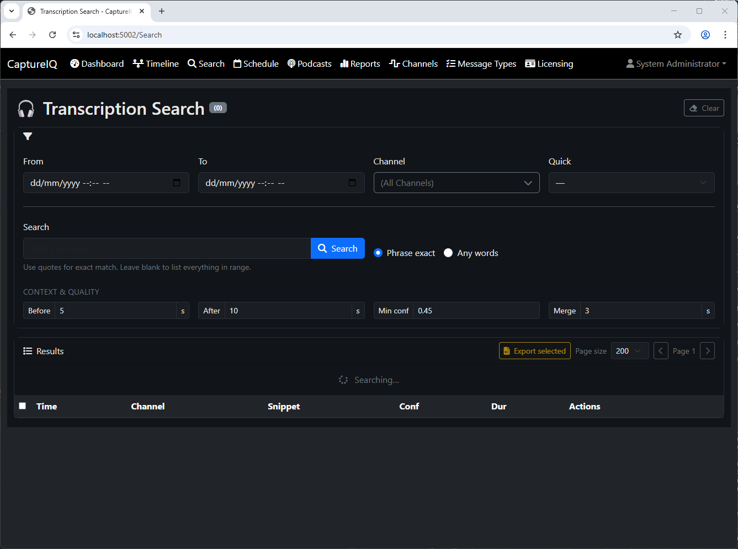Expand the Channel dropdown (All Channels)
This screenshot has width=738, height=549.
(x=456, y=183)
